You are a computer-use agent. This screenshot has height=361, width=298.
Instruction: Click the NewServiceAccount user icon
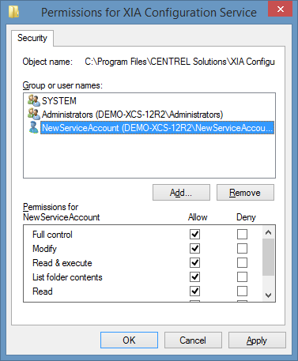coord(34,127)
